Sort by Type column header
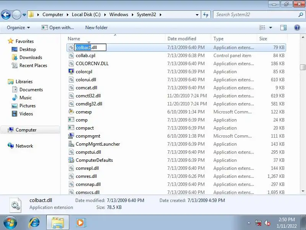The image size is (306, 230). point(234,39)
